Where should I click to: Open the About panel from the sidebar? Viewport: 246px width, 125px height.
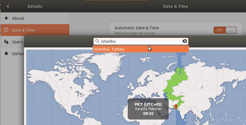click(x=18, y=18)
